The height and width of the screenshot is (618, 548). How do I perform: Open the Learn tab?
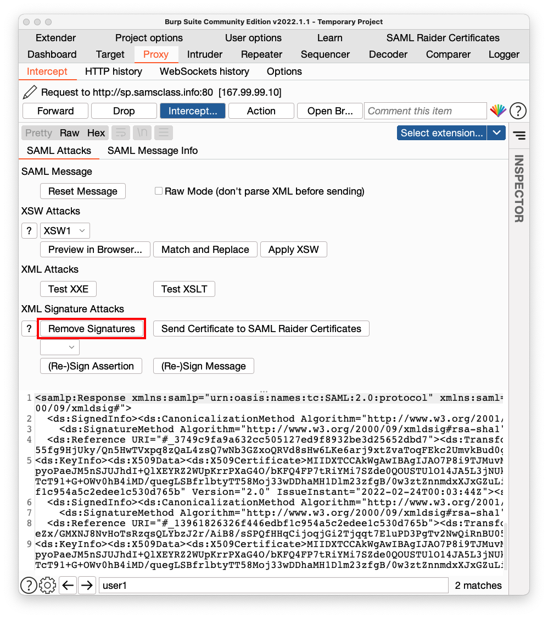[x=330, y=38]
